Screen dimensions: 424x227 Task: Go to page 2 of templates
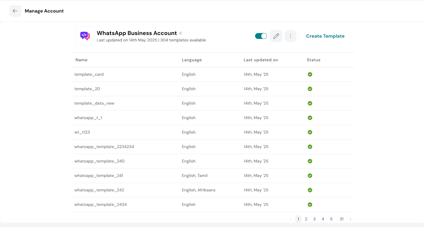pyautogui.click(x=306, y=219)
